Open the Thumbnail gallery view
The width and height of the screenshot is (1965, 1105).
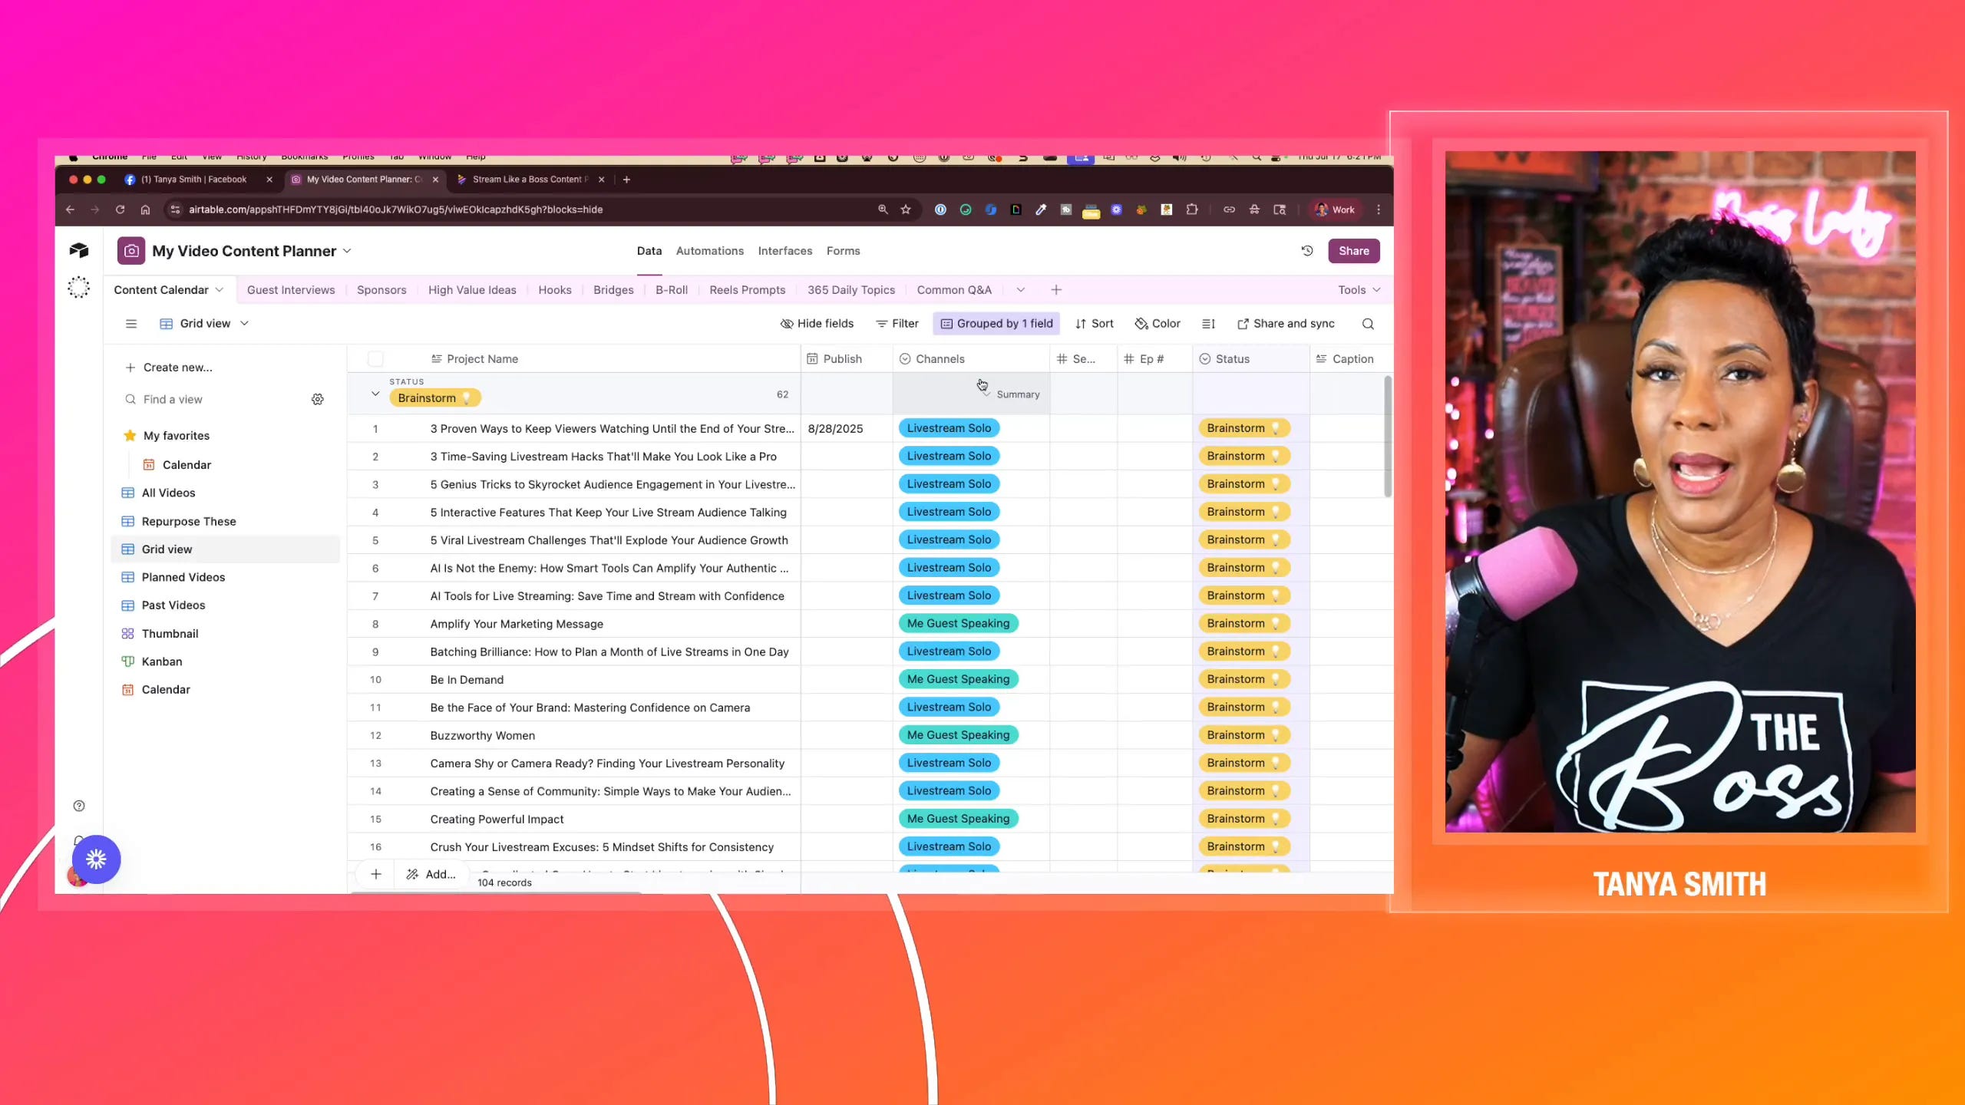pyautogui.click(x=170, y=633)
